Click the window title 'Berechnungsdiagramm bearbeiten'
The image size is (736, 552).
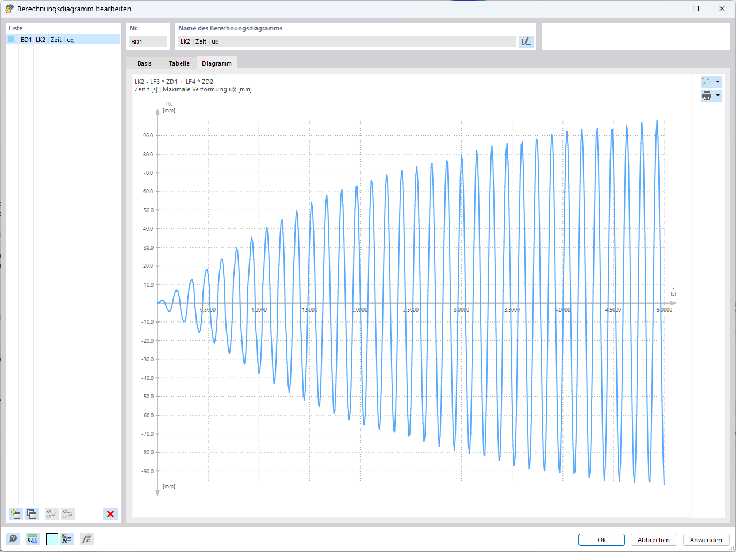(x=74, y=9)
